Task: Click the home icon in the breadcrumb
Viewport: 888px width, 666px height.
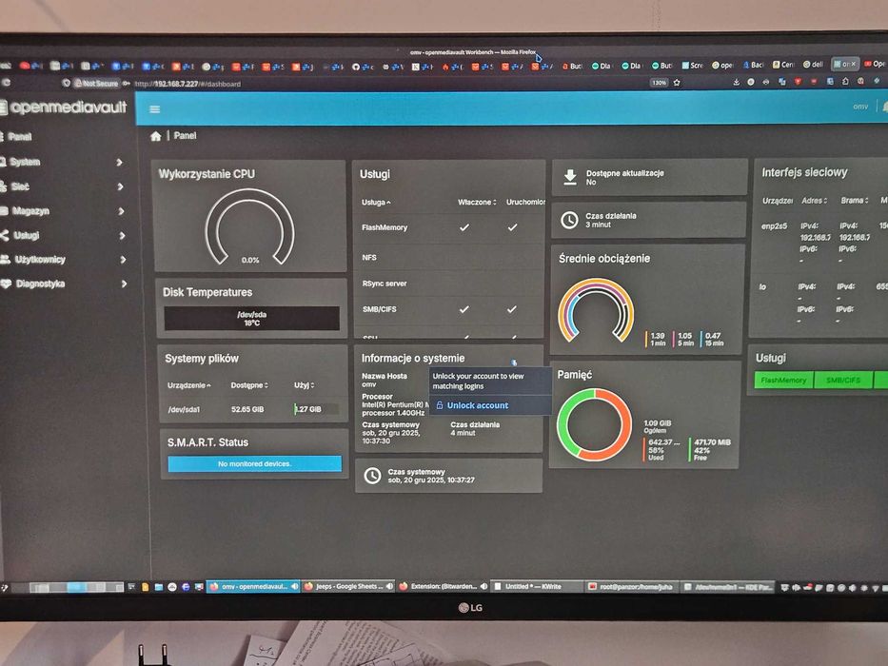Action: 156,136
